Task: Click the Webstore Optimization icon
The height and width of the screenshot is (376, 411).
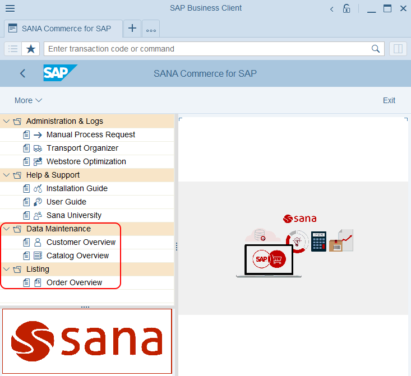Action: [x=38, y=162]
